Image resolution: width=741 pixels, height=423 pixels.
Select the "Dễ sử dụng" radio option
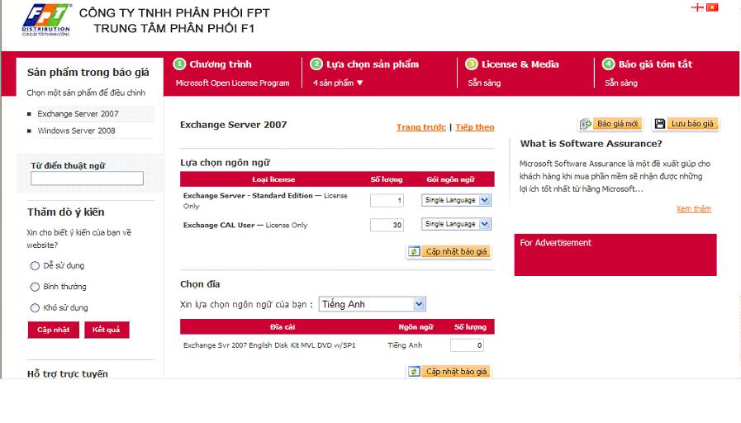(x=35, y=266)
